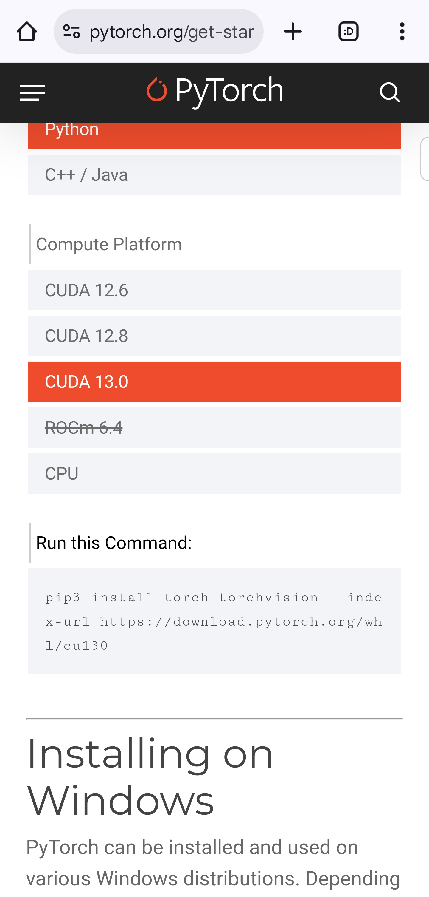Choose CPU as compute platform

(214, 474)
